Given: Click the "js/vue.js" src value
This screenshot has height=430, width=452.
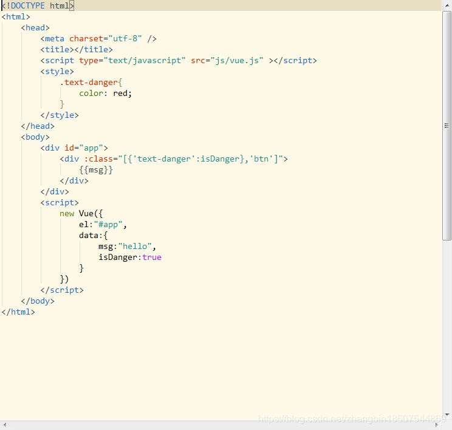Looking at the screenshot, I should [237, 61].
